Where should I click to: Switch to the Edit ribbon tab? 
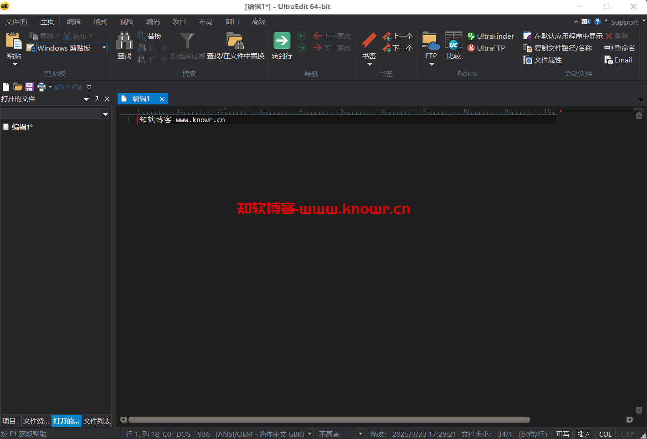tap(74, 21)
